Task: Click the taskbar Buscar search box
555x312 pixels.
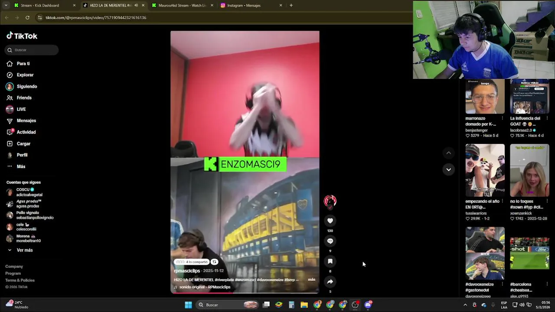Action: pos(228,305)
